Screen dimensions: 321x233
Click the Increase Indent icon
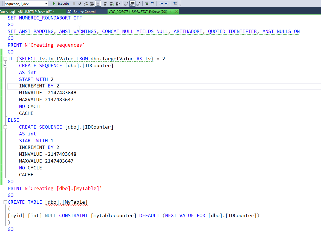point(167,4)
